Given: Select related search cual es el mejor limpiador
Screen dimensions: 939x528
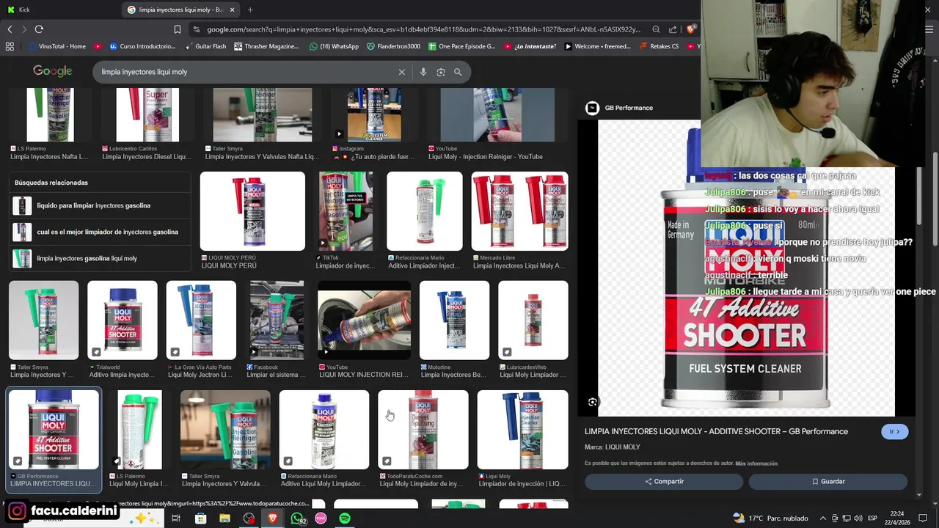Looking at the screenshot, I should tap(101, 232).
